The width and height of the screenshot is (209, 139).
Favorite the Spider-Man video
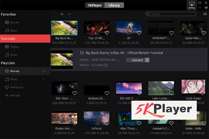click(204, 33)
